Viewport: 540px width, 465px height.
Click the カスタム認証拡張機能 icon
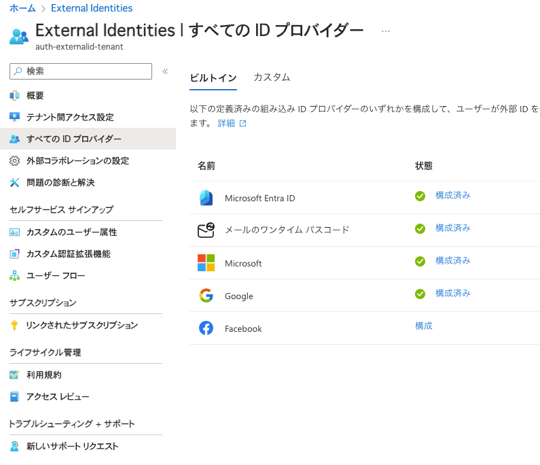click(14, 254)
